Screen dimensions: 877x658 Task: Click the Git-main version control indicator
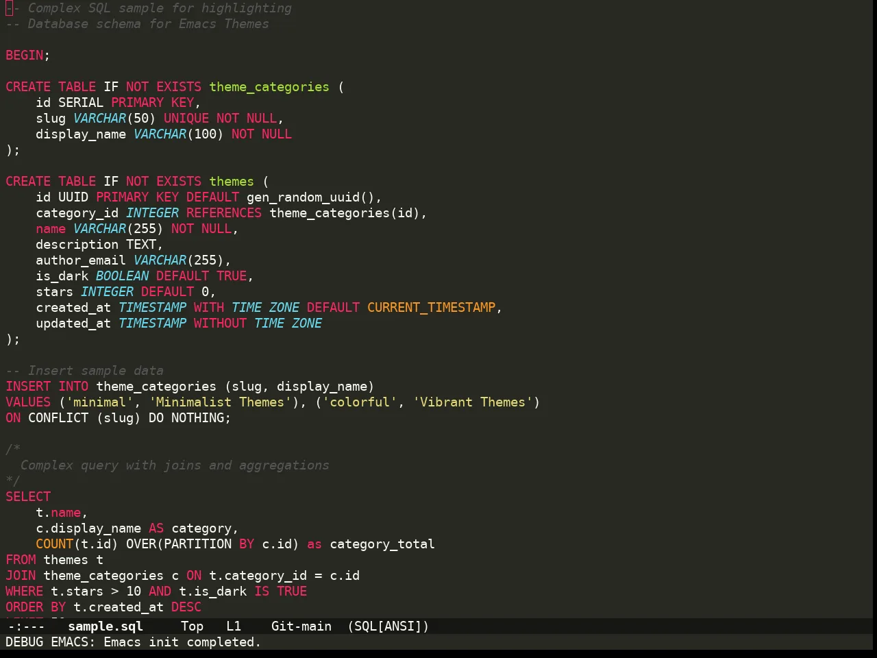(301, 626)
